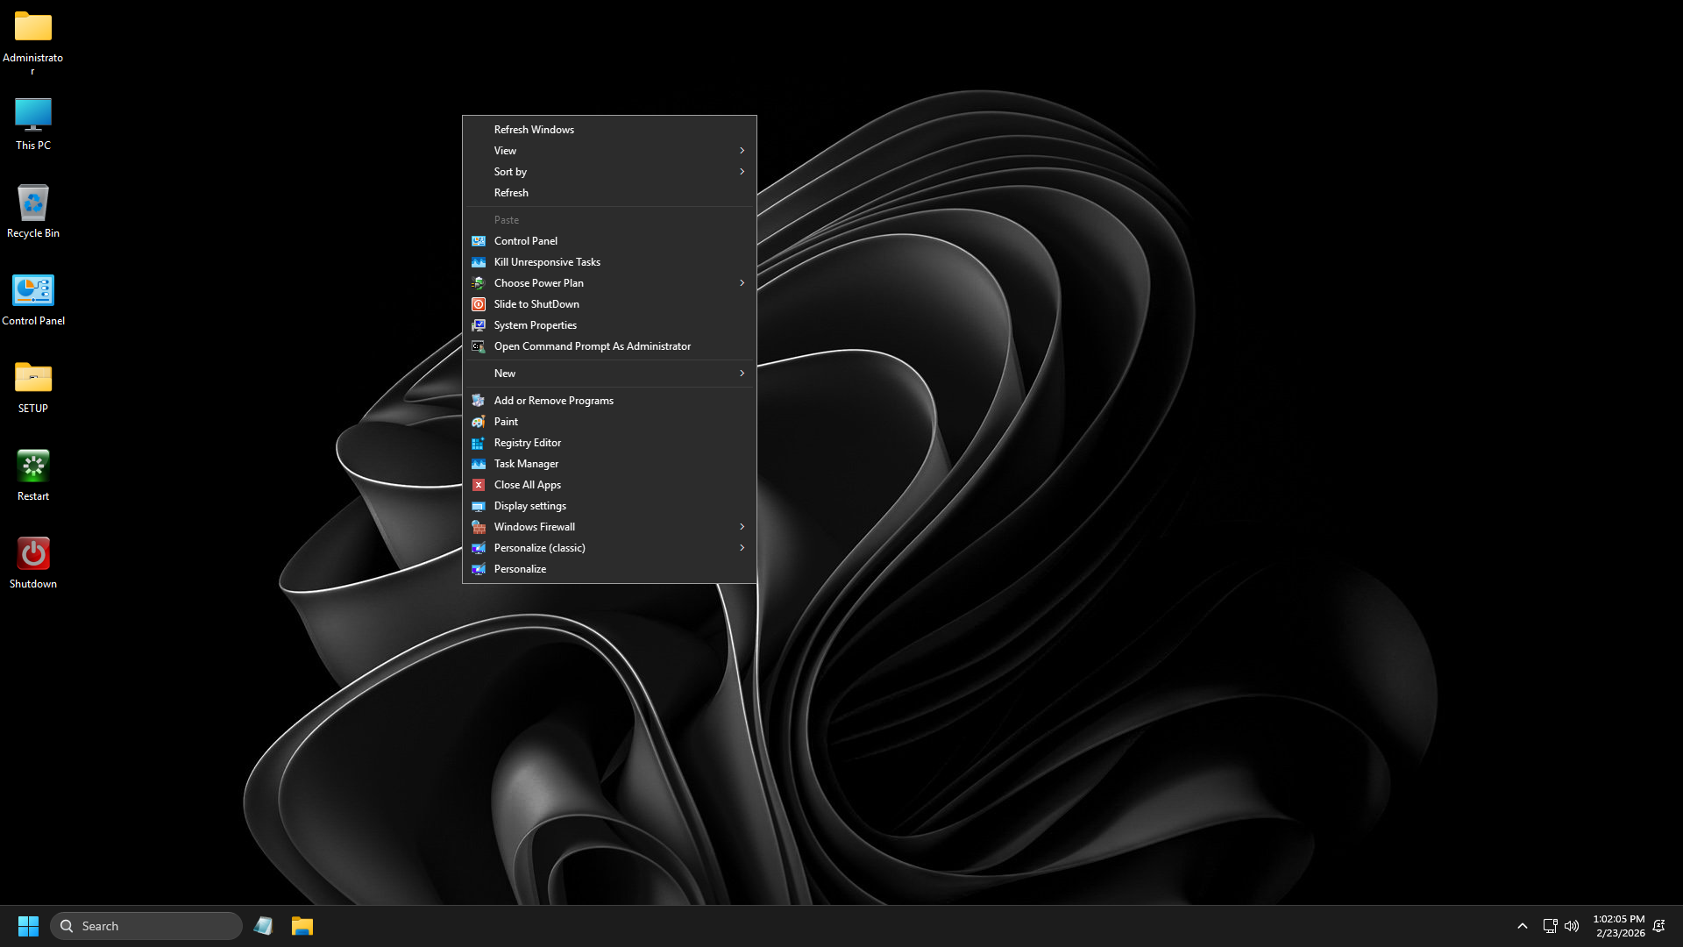Click the red Slide to ShutDown icon
The image size is (1683, 947).
(x=479, y=304)
